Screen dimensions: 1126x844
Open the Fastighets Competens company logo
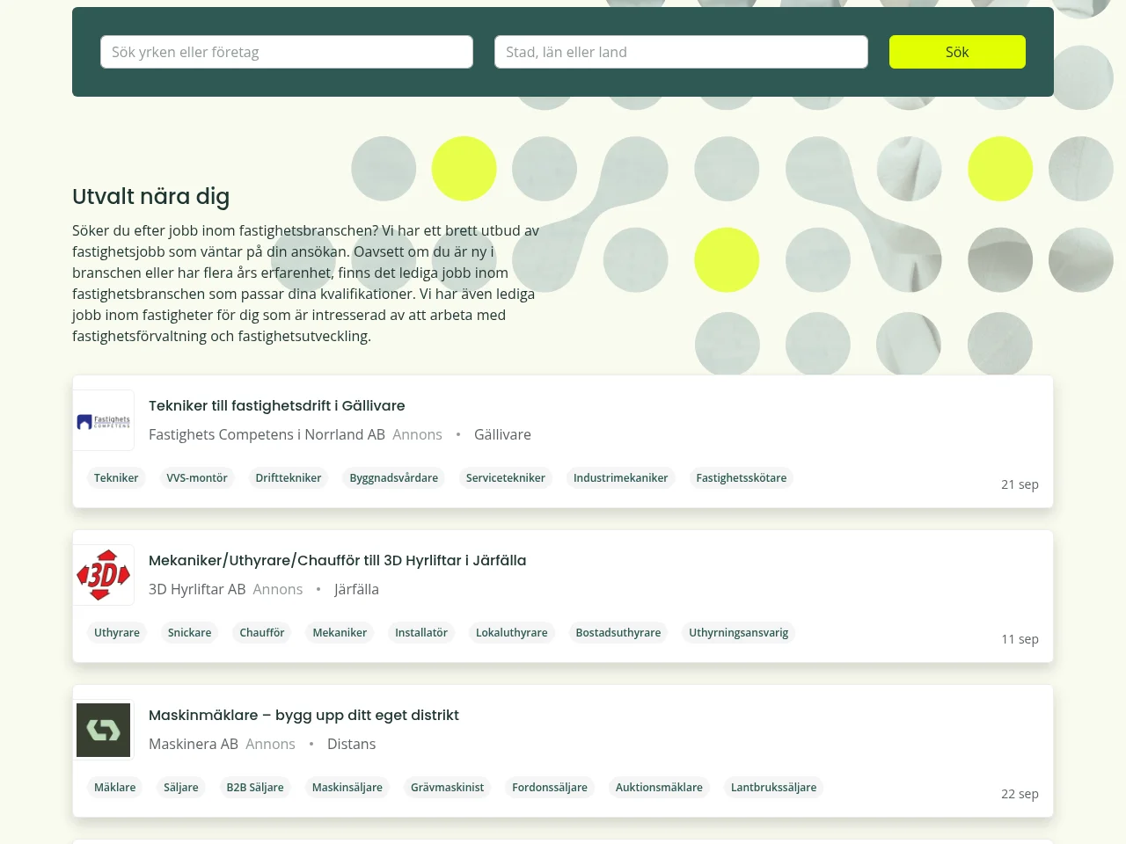point(104,421)
